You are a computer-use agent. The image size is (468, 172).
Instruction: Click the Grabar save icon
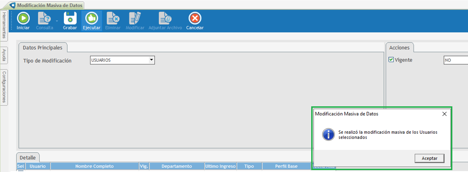pyautogui.click(x=70, y=18)
